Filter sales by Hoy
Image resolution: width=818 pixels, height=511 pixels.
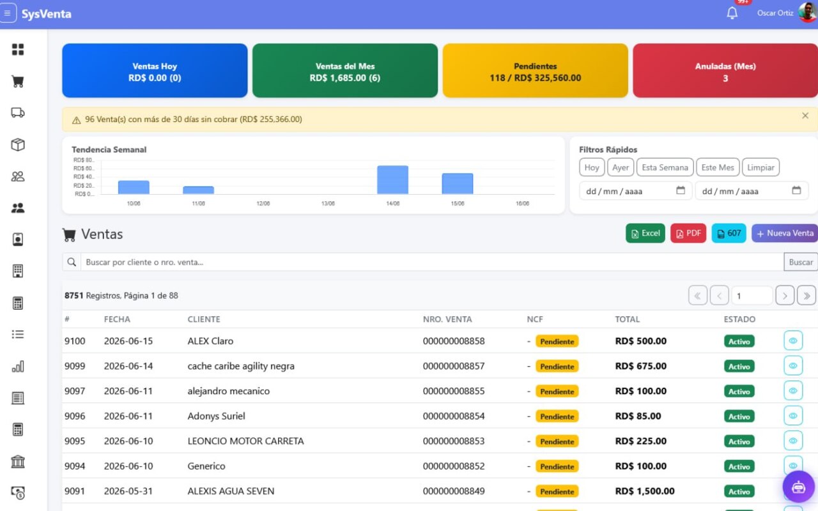tap(592, 167)
